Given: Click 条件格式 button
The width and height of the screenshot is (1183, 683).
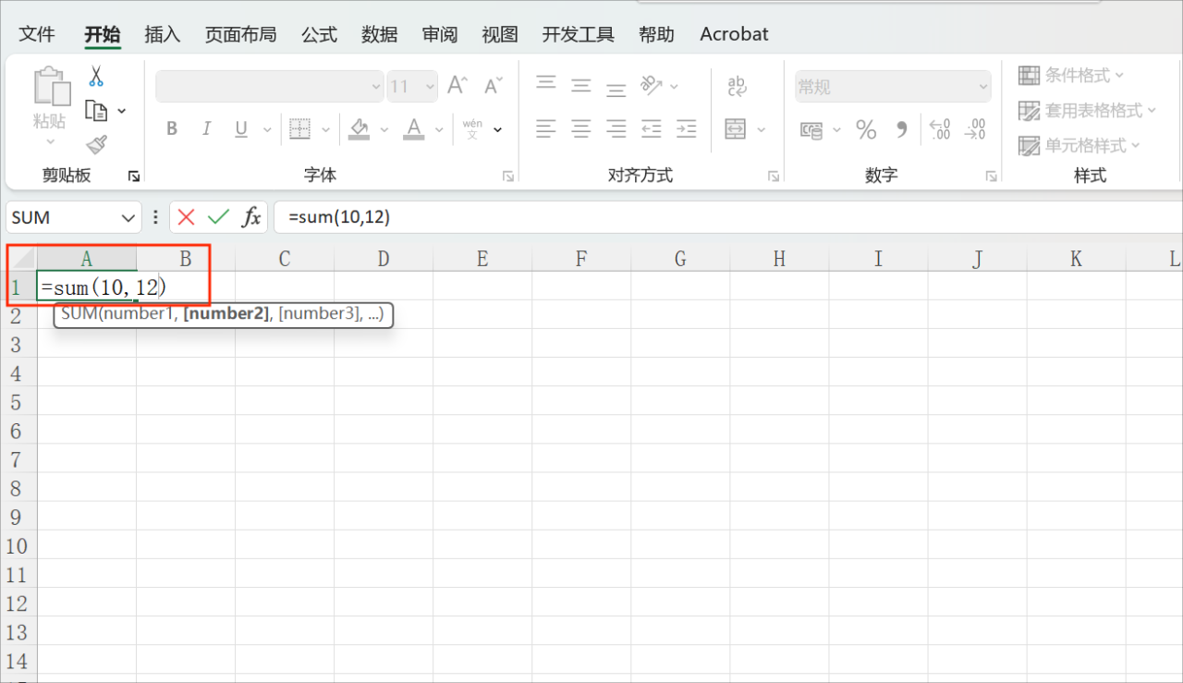Looking at the screenshot, I should click(1072, 75).
